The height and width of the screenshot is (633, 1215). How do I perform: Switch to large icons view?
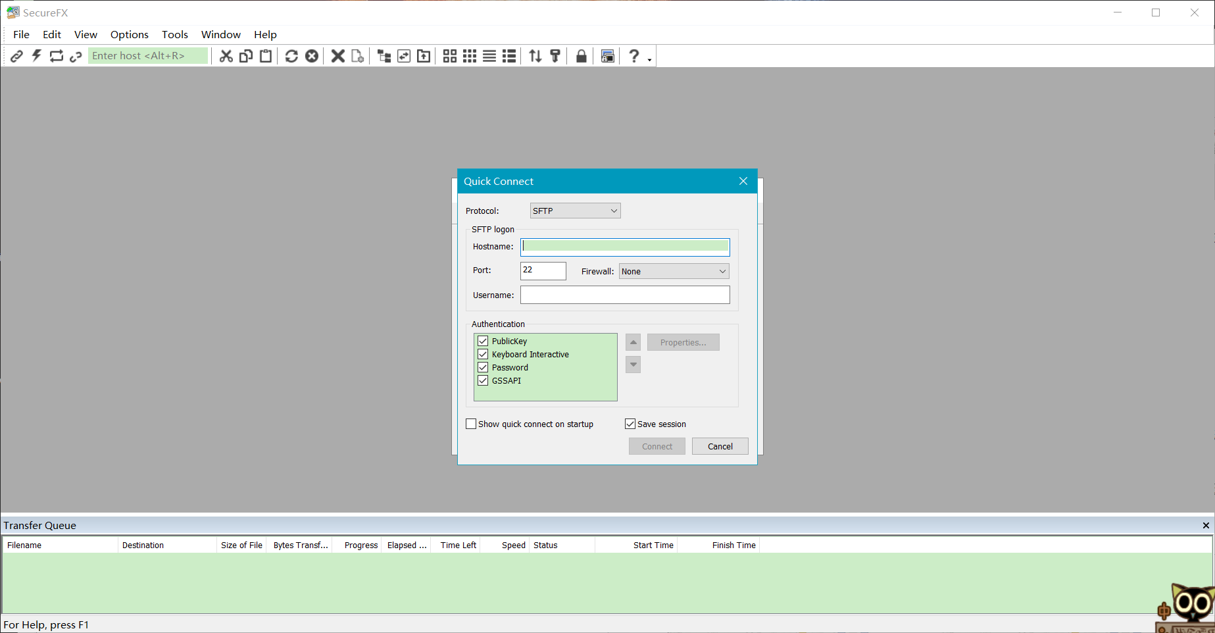pyautogui.click(x=450, y=56)
